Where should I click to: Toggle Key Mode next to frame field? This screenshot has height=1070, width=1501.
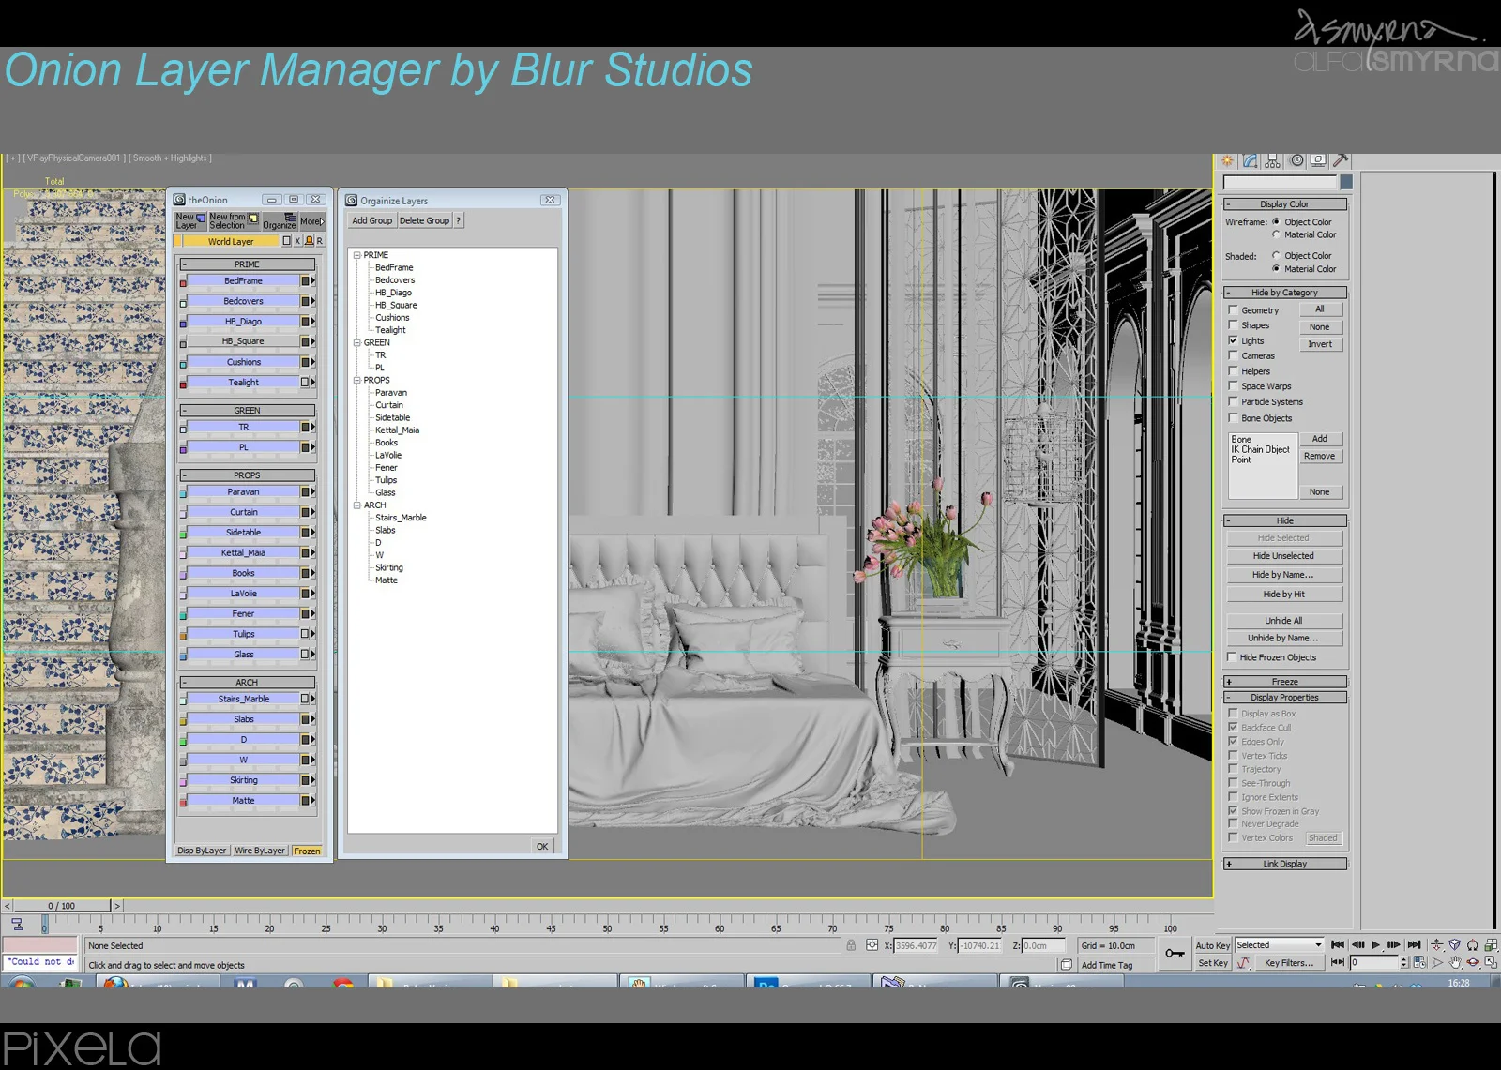click(1338, 962)
